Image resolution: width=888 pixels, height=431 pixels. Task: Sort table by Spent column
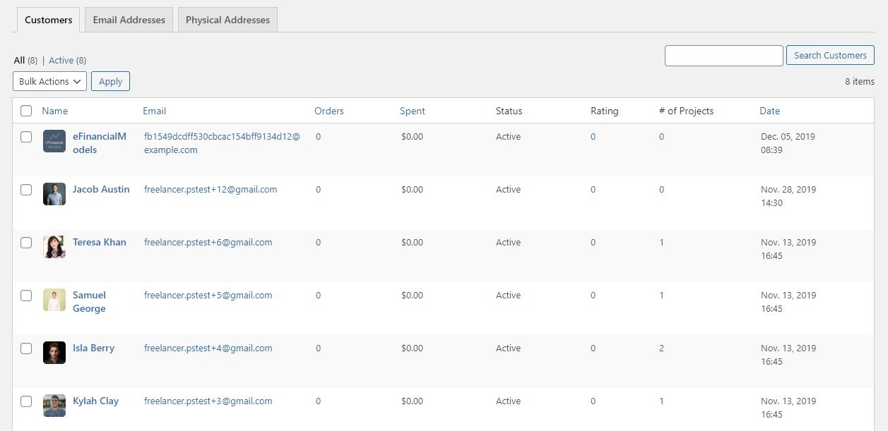click(413, 111)
